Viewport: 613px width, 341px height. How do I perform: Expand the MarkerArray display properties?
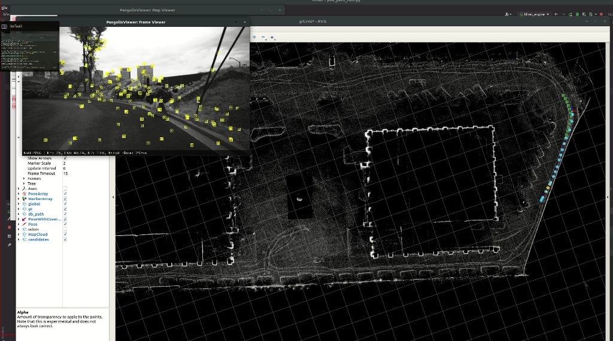tap(19, 199)
